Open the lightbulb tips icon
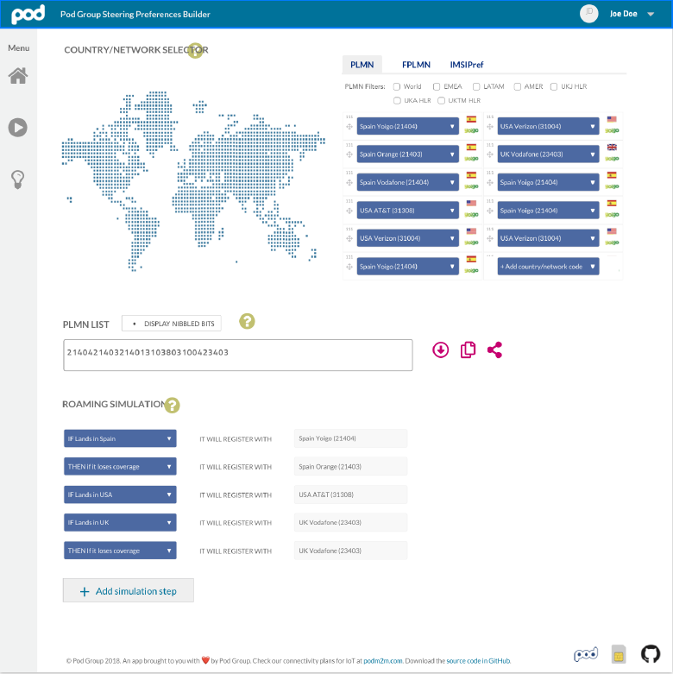The height and width of the screenshot is (674, 673). (x=17, y=179)
